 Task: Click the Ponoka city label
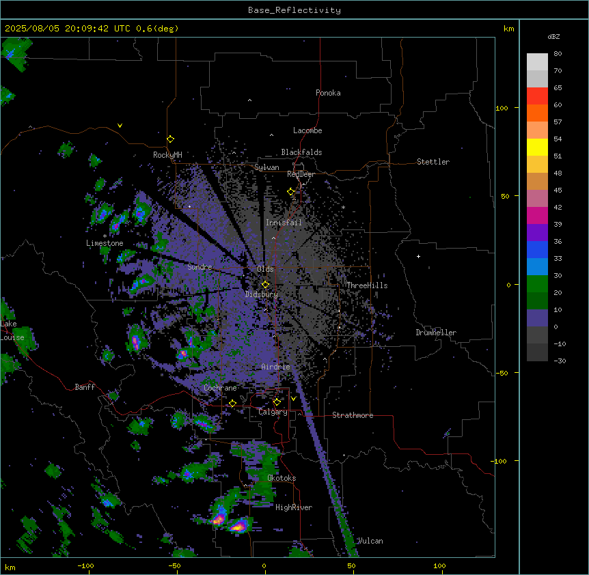click(x=328, y=93)
